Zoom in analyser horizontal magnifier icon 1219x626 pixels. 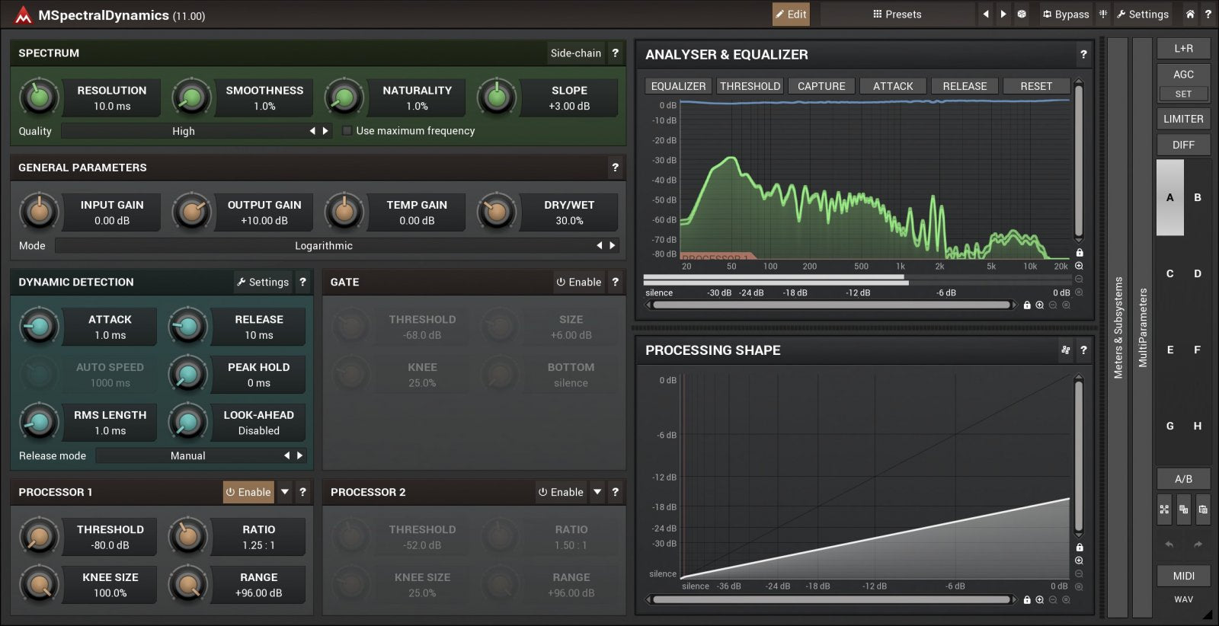(1040, 305)
